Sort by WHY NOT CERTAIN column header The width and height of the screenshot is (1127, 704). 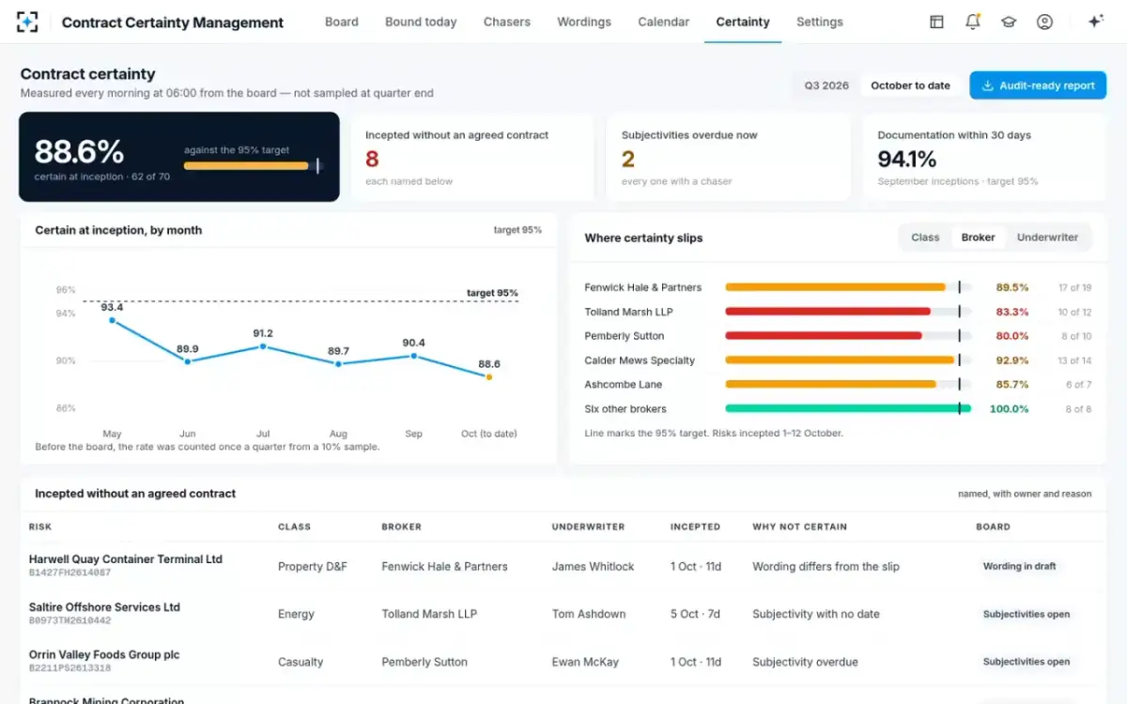(x=799, y=527)
